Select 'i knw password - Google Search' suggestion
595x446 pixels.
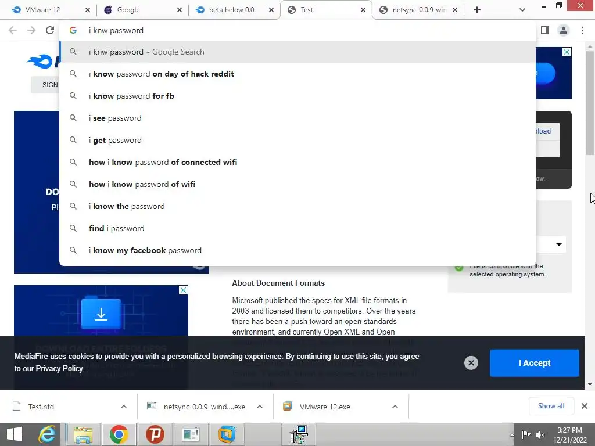click(x=297, y=52)
